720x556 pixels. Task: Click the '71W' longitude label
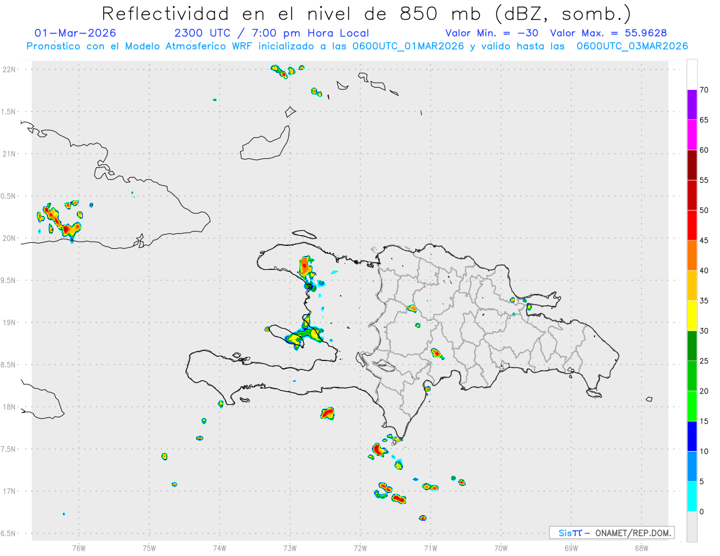(x=430, y=548)
